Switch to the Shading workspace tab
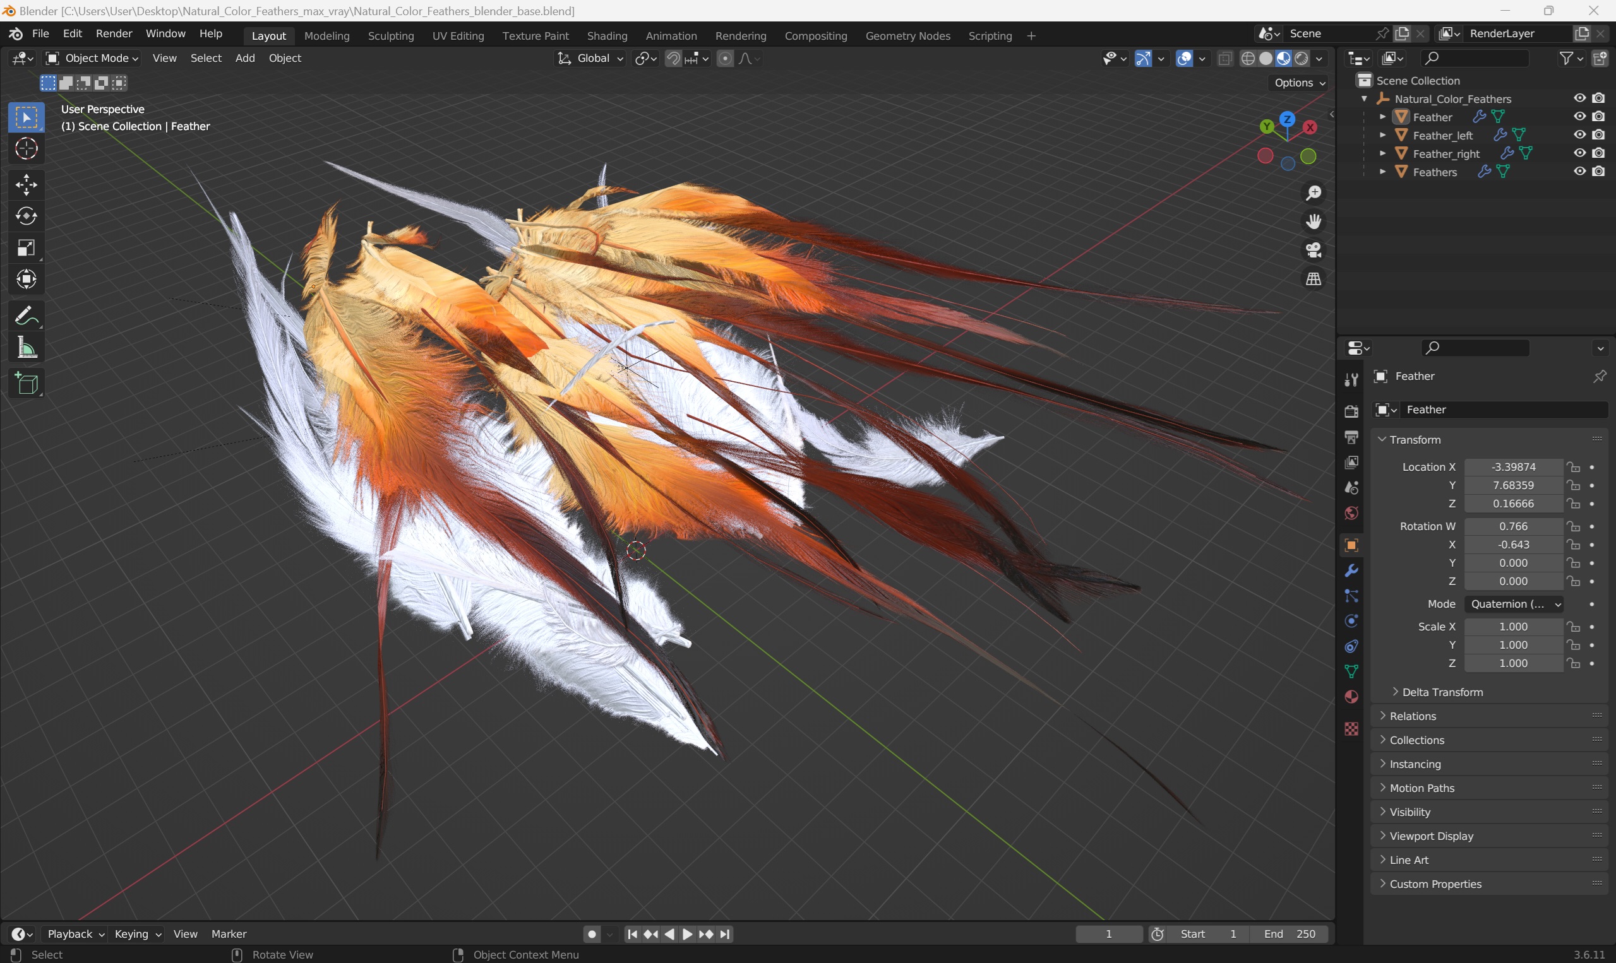1616x963 pixels. point(604,35)
